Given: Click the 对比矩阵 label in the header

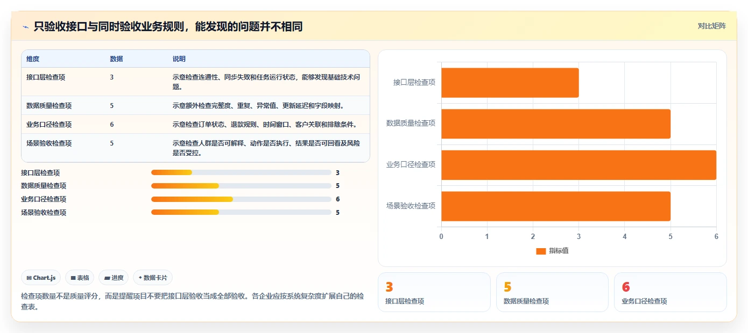Looking at the screenshot, I should (x=711, y=26).
